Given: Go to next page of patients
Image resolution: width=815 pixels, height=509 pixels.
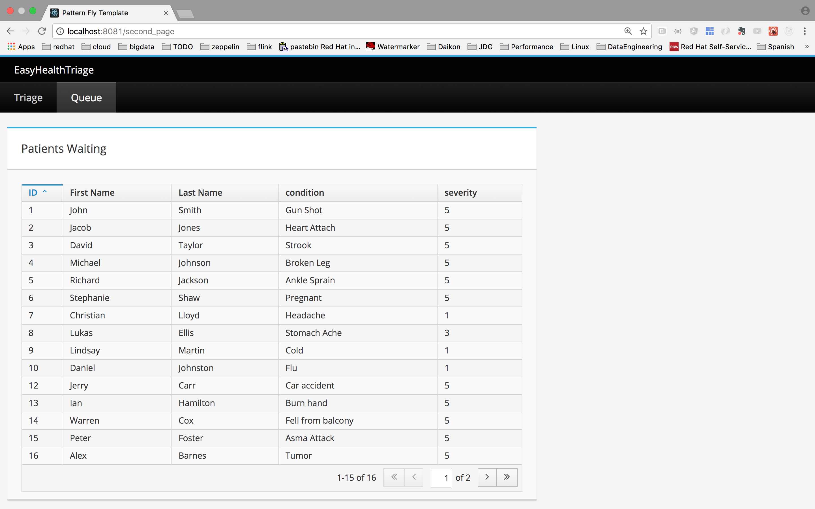Looking at the screenshot, I should coord(487,477).
